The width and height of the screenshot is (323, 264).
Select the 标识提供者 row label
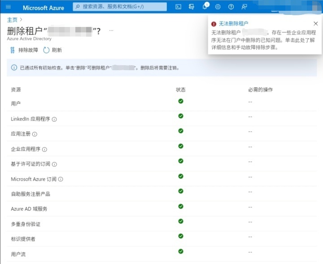tap(23, 239)
